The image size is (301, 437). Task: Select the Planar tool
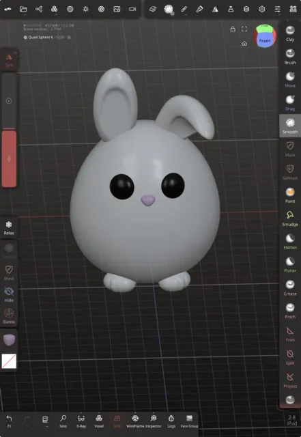tap(290, 264)
